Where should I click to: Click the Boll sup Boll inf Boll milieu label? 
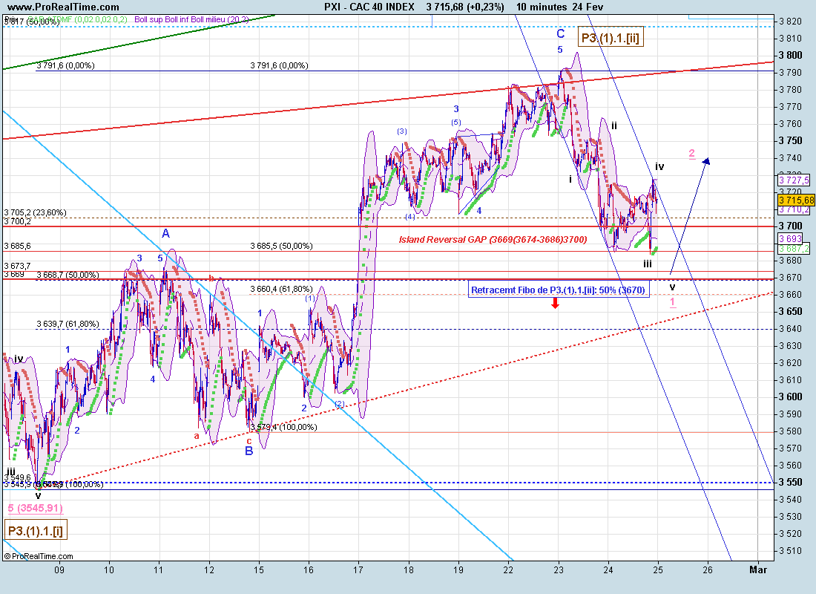[x=191, y=20]
